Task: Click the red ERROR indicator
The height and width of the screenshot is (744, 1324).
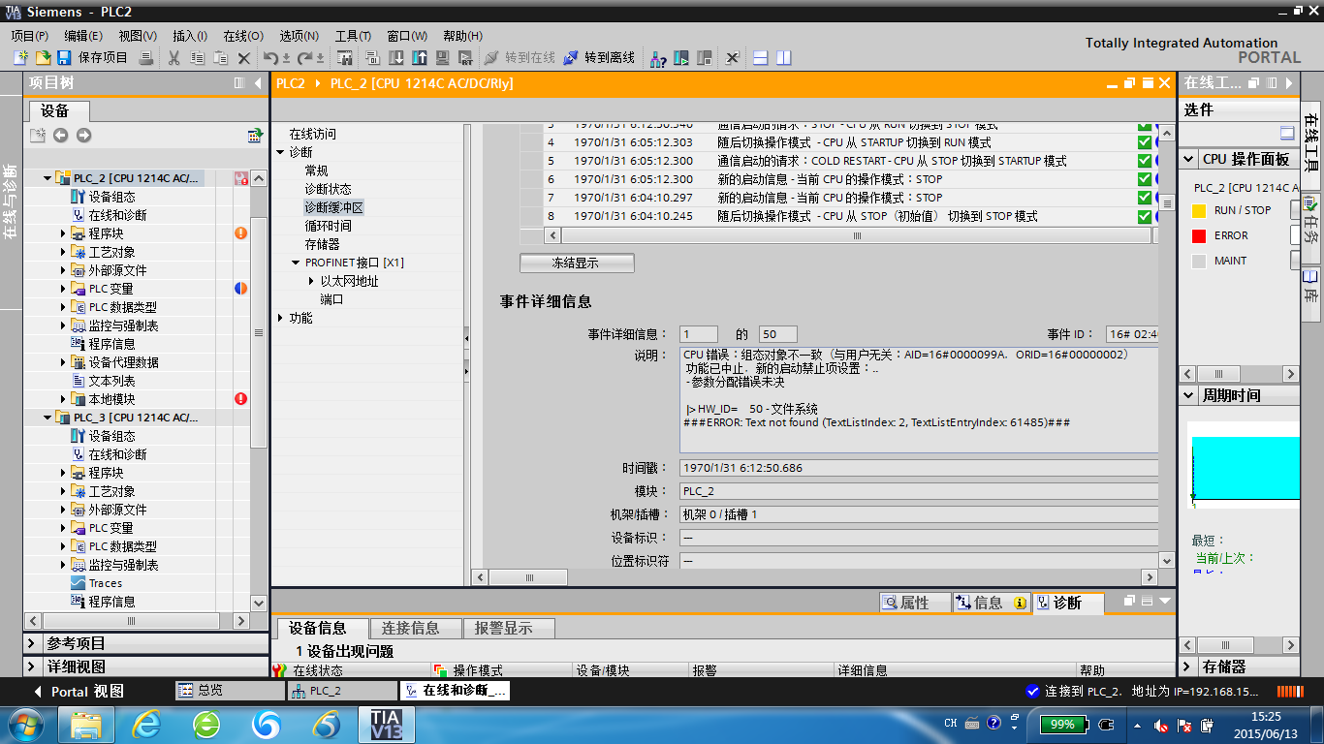Action: tap(1199, 235)
